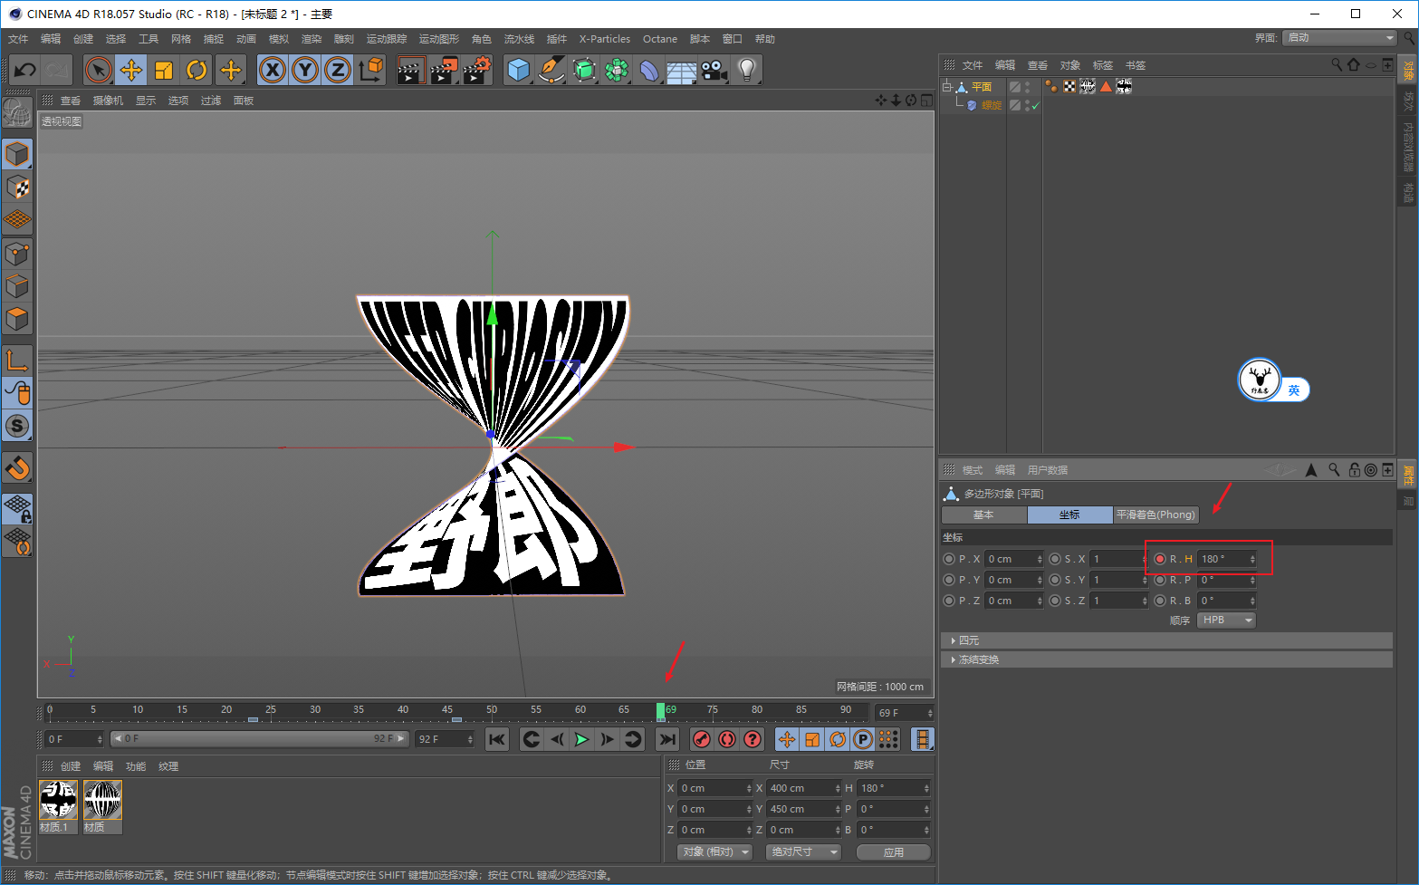Switch to Model mode in left palette
Image resolution: width=1419 pixels, height=885 pixels.
[x=17, y=155]
